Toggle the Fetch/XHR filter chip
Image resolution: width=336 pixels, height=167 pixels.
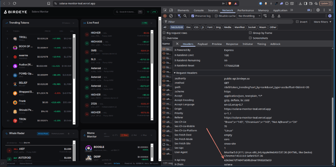click(177, 27)
